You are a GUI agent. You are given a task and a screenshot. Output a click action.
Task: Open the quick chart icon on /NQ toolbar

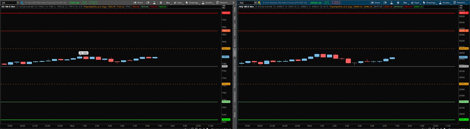tap(385, 3)
